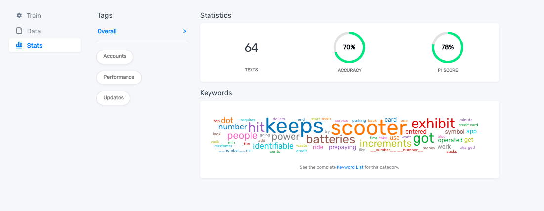
Task: Select the Accounts tag
Action: point(115,56)
